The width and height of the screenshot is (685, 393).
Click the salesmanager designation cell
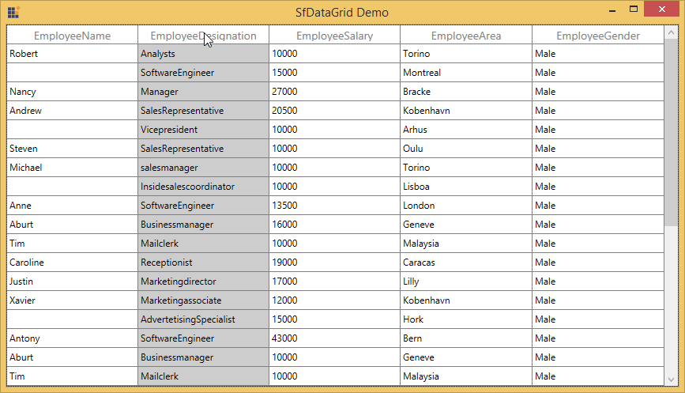pyautogui.click(x=203, y=168)
